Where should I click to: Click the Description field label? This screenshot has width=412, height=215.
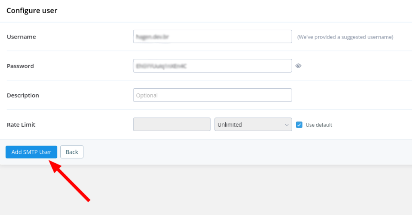(23, 95)
